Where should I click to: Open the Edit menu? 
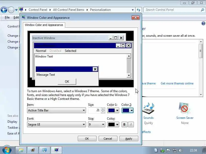pyautogui.click(x=16, y=17)
